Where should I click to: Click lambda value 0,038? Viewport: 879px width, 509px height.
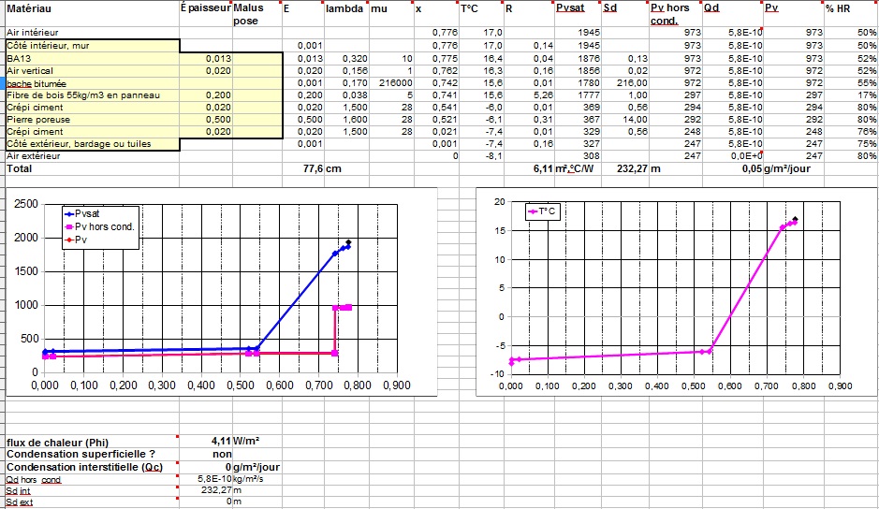(x=346, y=95)
